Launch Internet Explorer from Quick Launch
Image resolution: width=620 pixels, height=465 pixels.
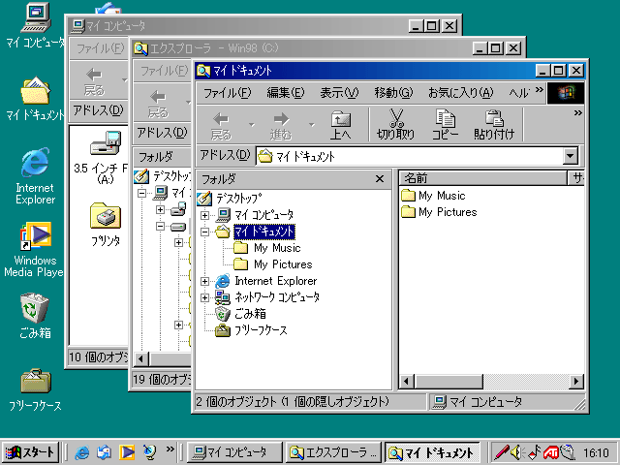coord(82,452)
